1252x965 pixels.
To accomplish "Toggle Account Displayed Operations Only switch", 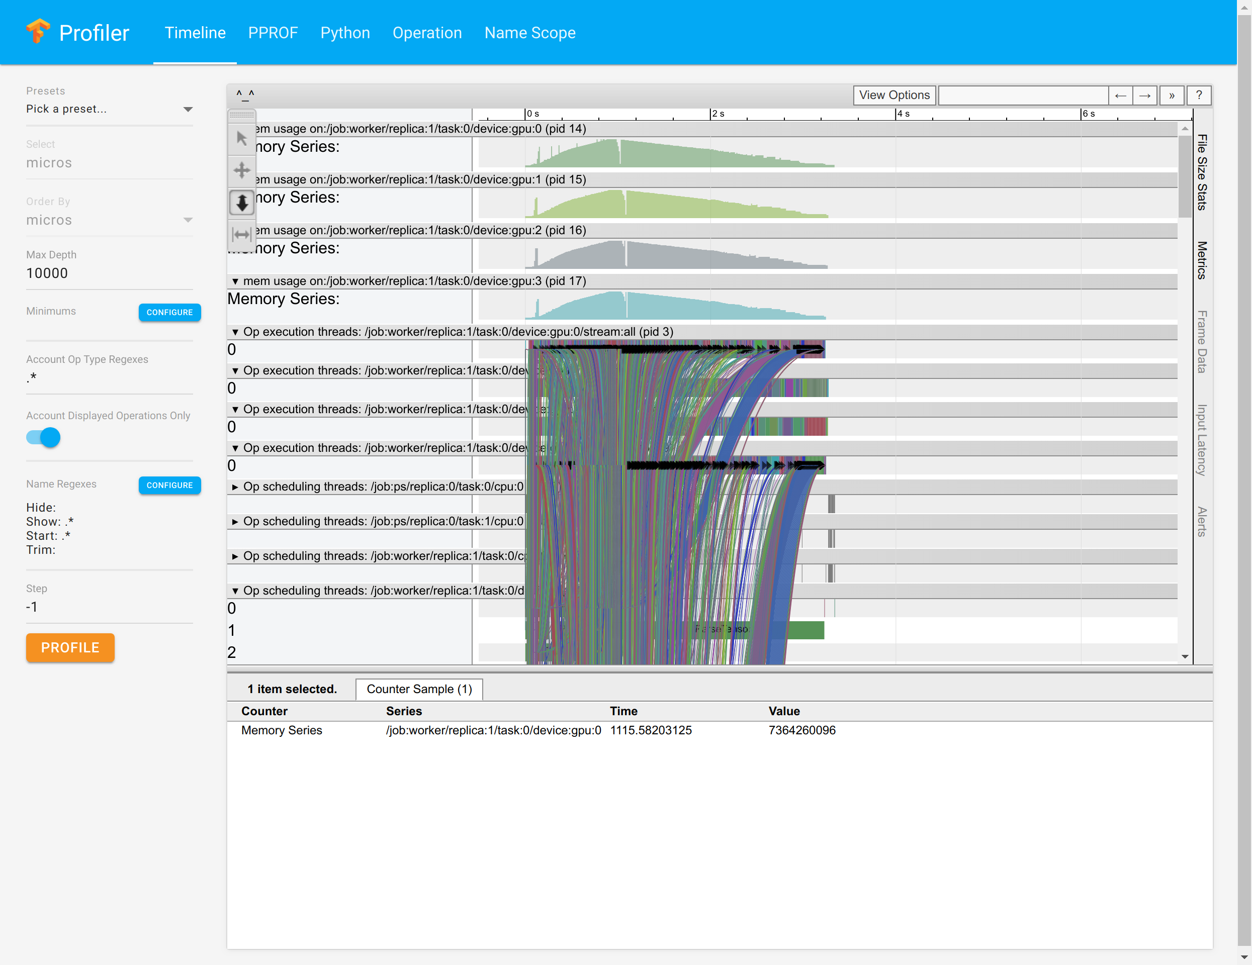I will click(44, 437).
